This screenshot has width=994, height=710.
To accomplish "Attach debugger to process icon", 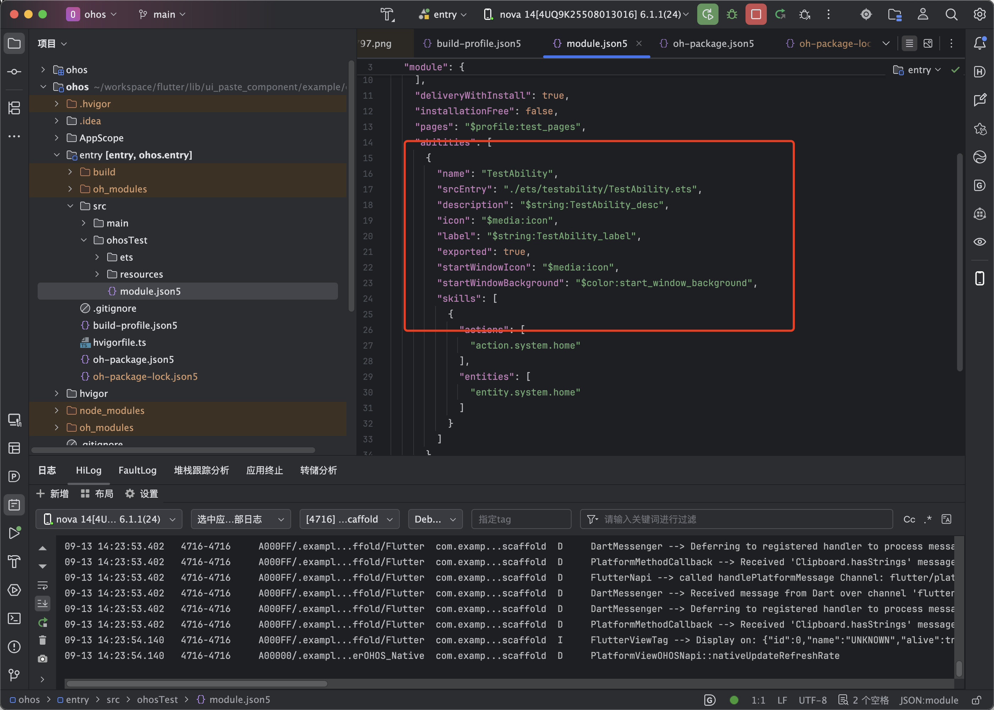I will pyautogui.click(x=804, y=15).
